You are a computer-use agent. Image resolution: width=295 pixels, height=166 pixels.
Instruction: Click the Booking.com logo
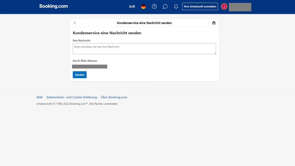(x=54, y=6)
